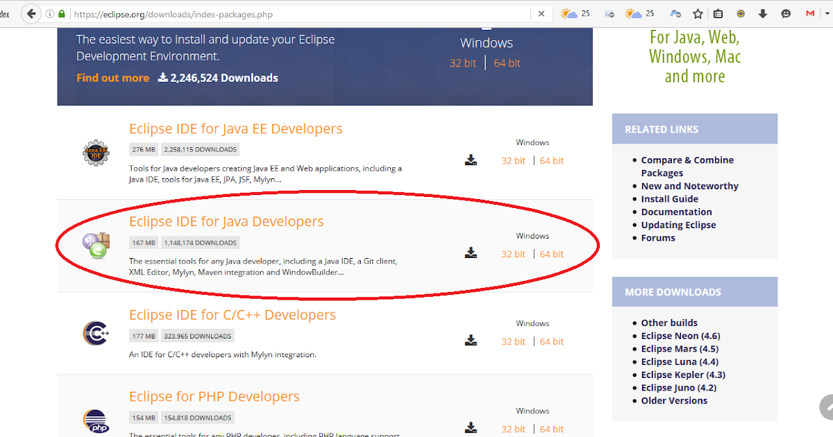
Task: Click download icon for Java Developers
Action: point(471,253)
